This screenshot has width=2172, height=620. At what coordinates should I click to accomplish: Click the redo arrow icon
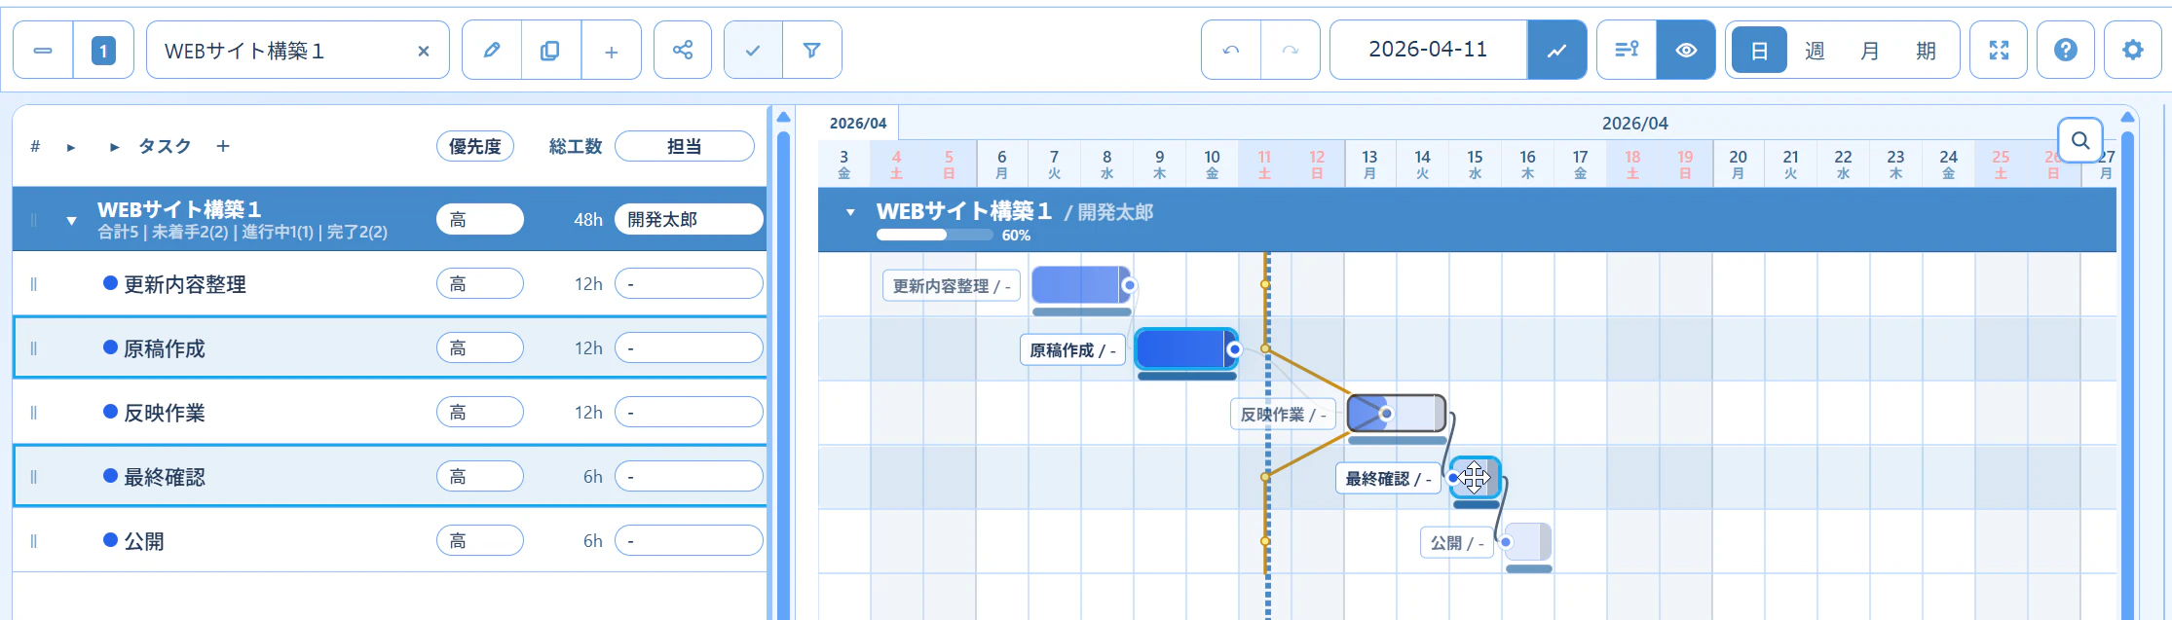[1291, 51]
